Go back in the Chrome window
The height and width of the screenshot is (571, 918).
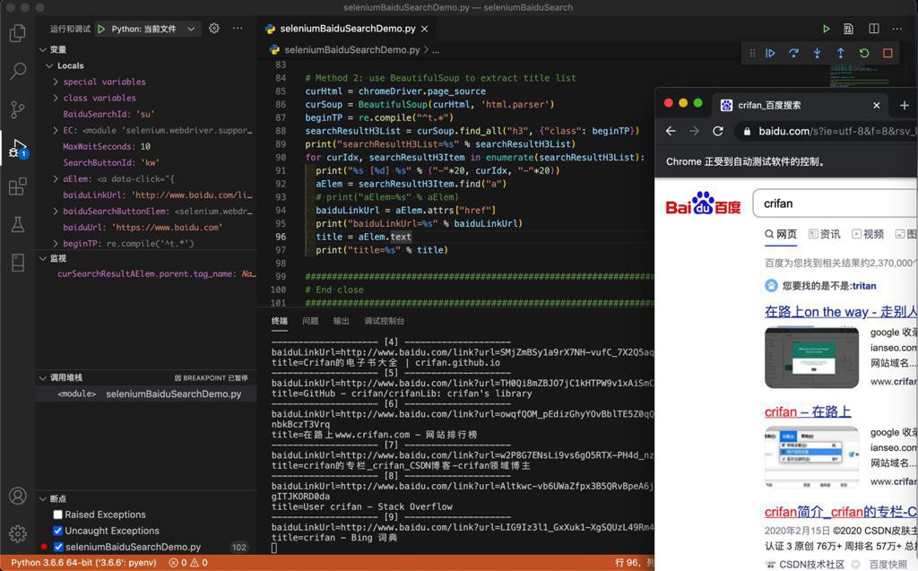[x=671, y=131]
